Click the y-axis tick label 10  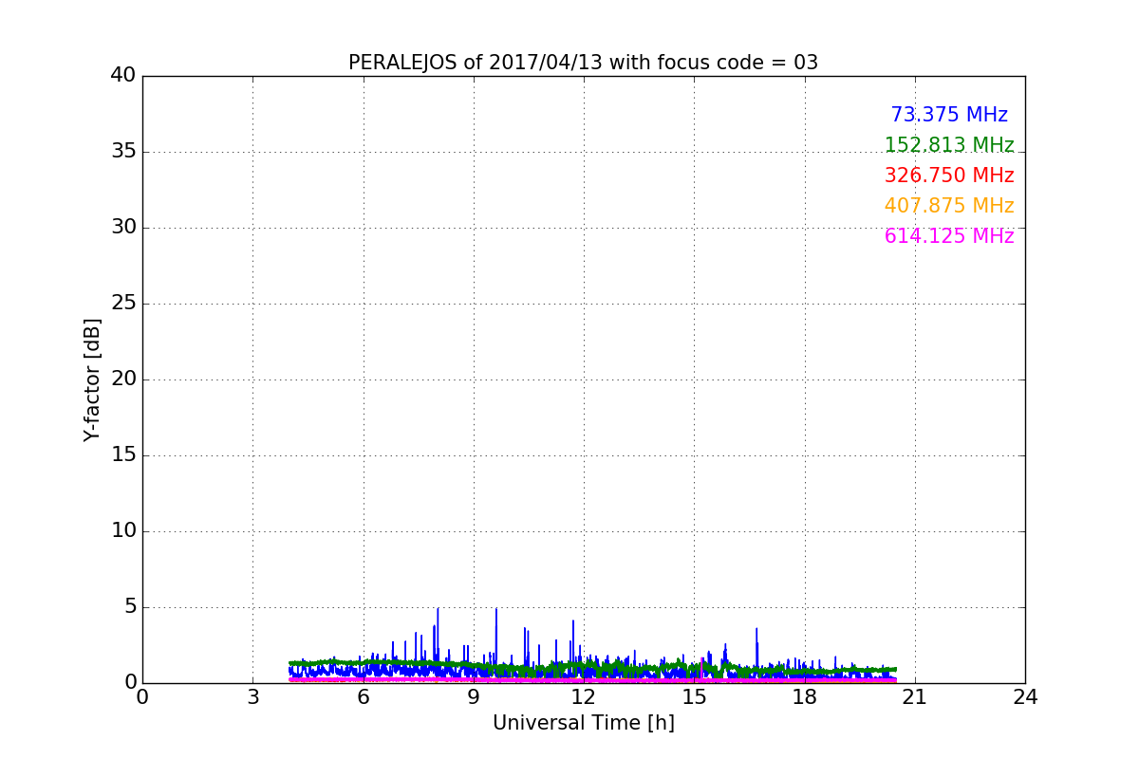click(123, 530)
